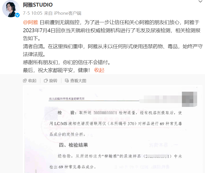Rotate the image with 旋转 label
Viewport: 205px width, 173px height.
53,81
